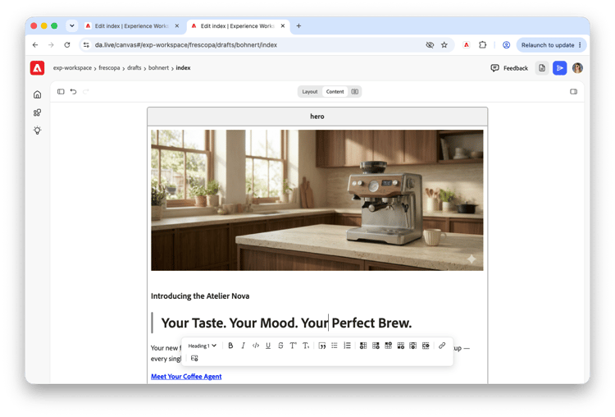Navigate to drafts breadcrumb
Screen dimensions: 615x417
(x=134, y=68)
